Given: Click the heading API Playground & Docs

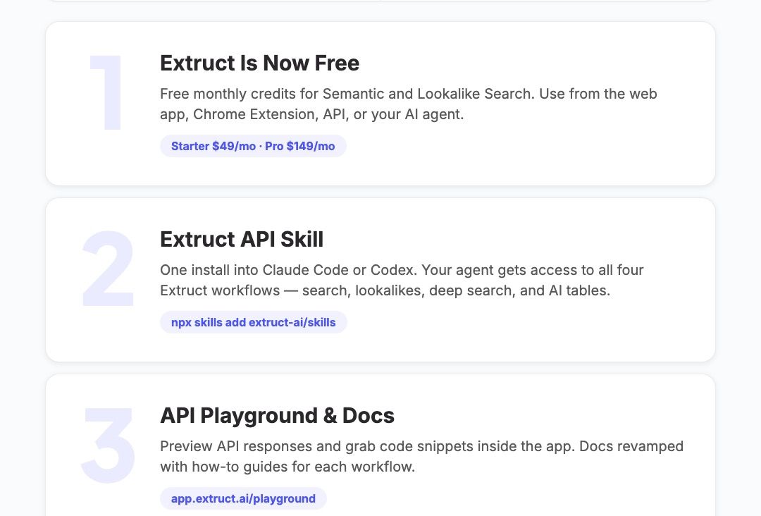Looking at the screenshot, I should click(277, 416).
